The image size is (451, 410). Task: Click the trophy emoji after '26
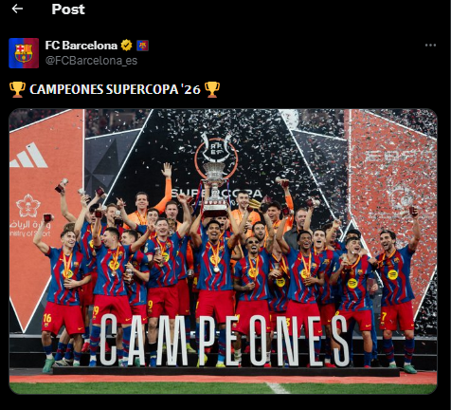pos(212,89)
